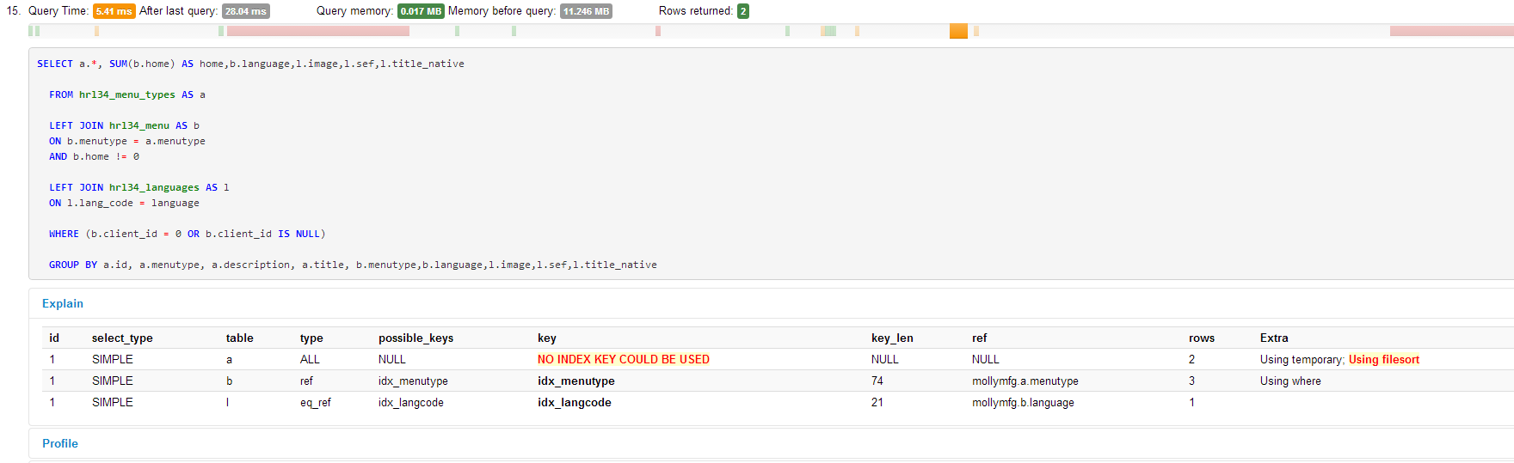Click the 'Query Time:' label at the top
Screen dimensions: 1514x463
(58, 11)
